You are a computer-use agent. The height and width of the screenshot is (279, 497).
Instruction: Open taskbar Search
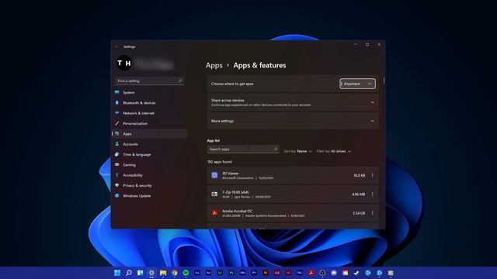129,273
